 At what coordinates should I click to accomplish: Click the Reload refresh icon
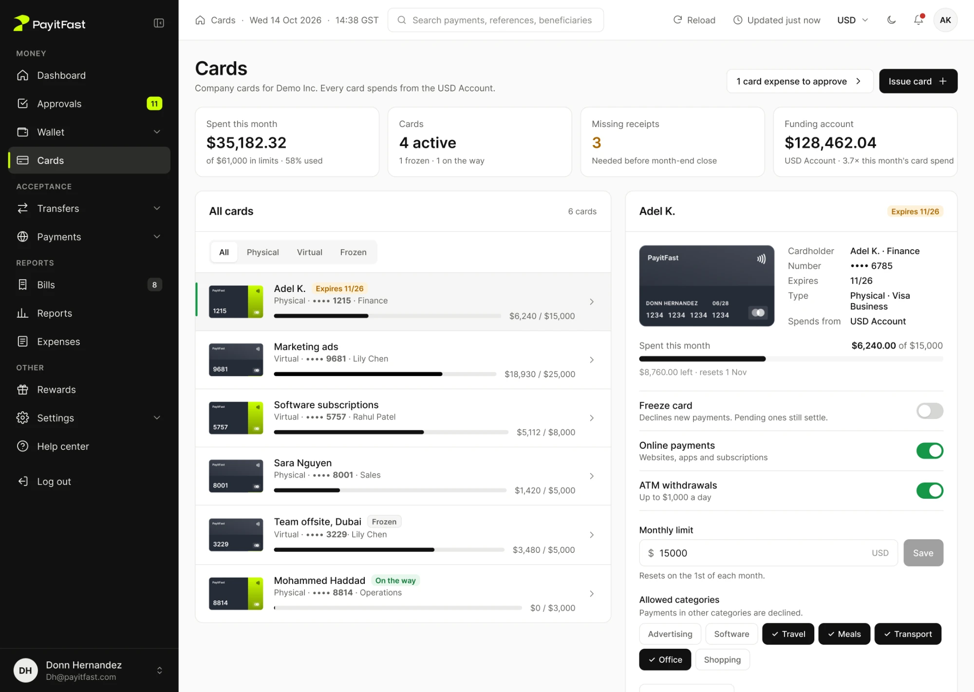[x=677, y=20]
